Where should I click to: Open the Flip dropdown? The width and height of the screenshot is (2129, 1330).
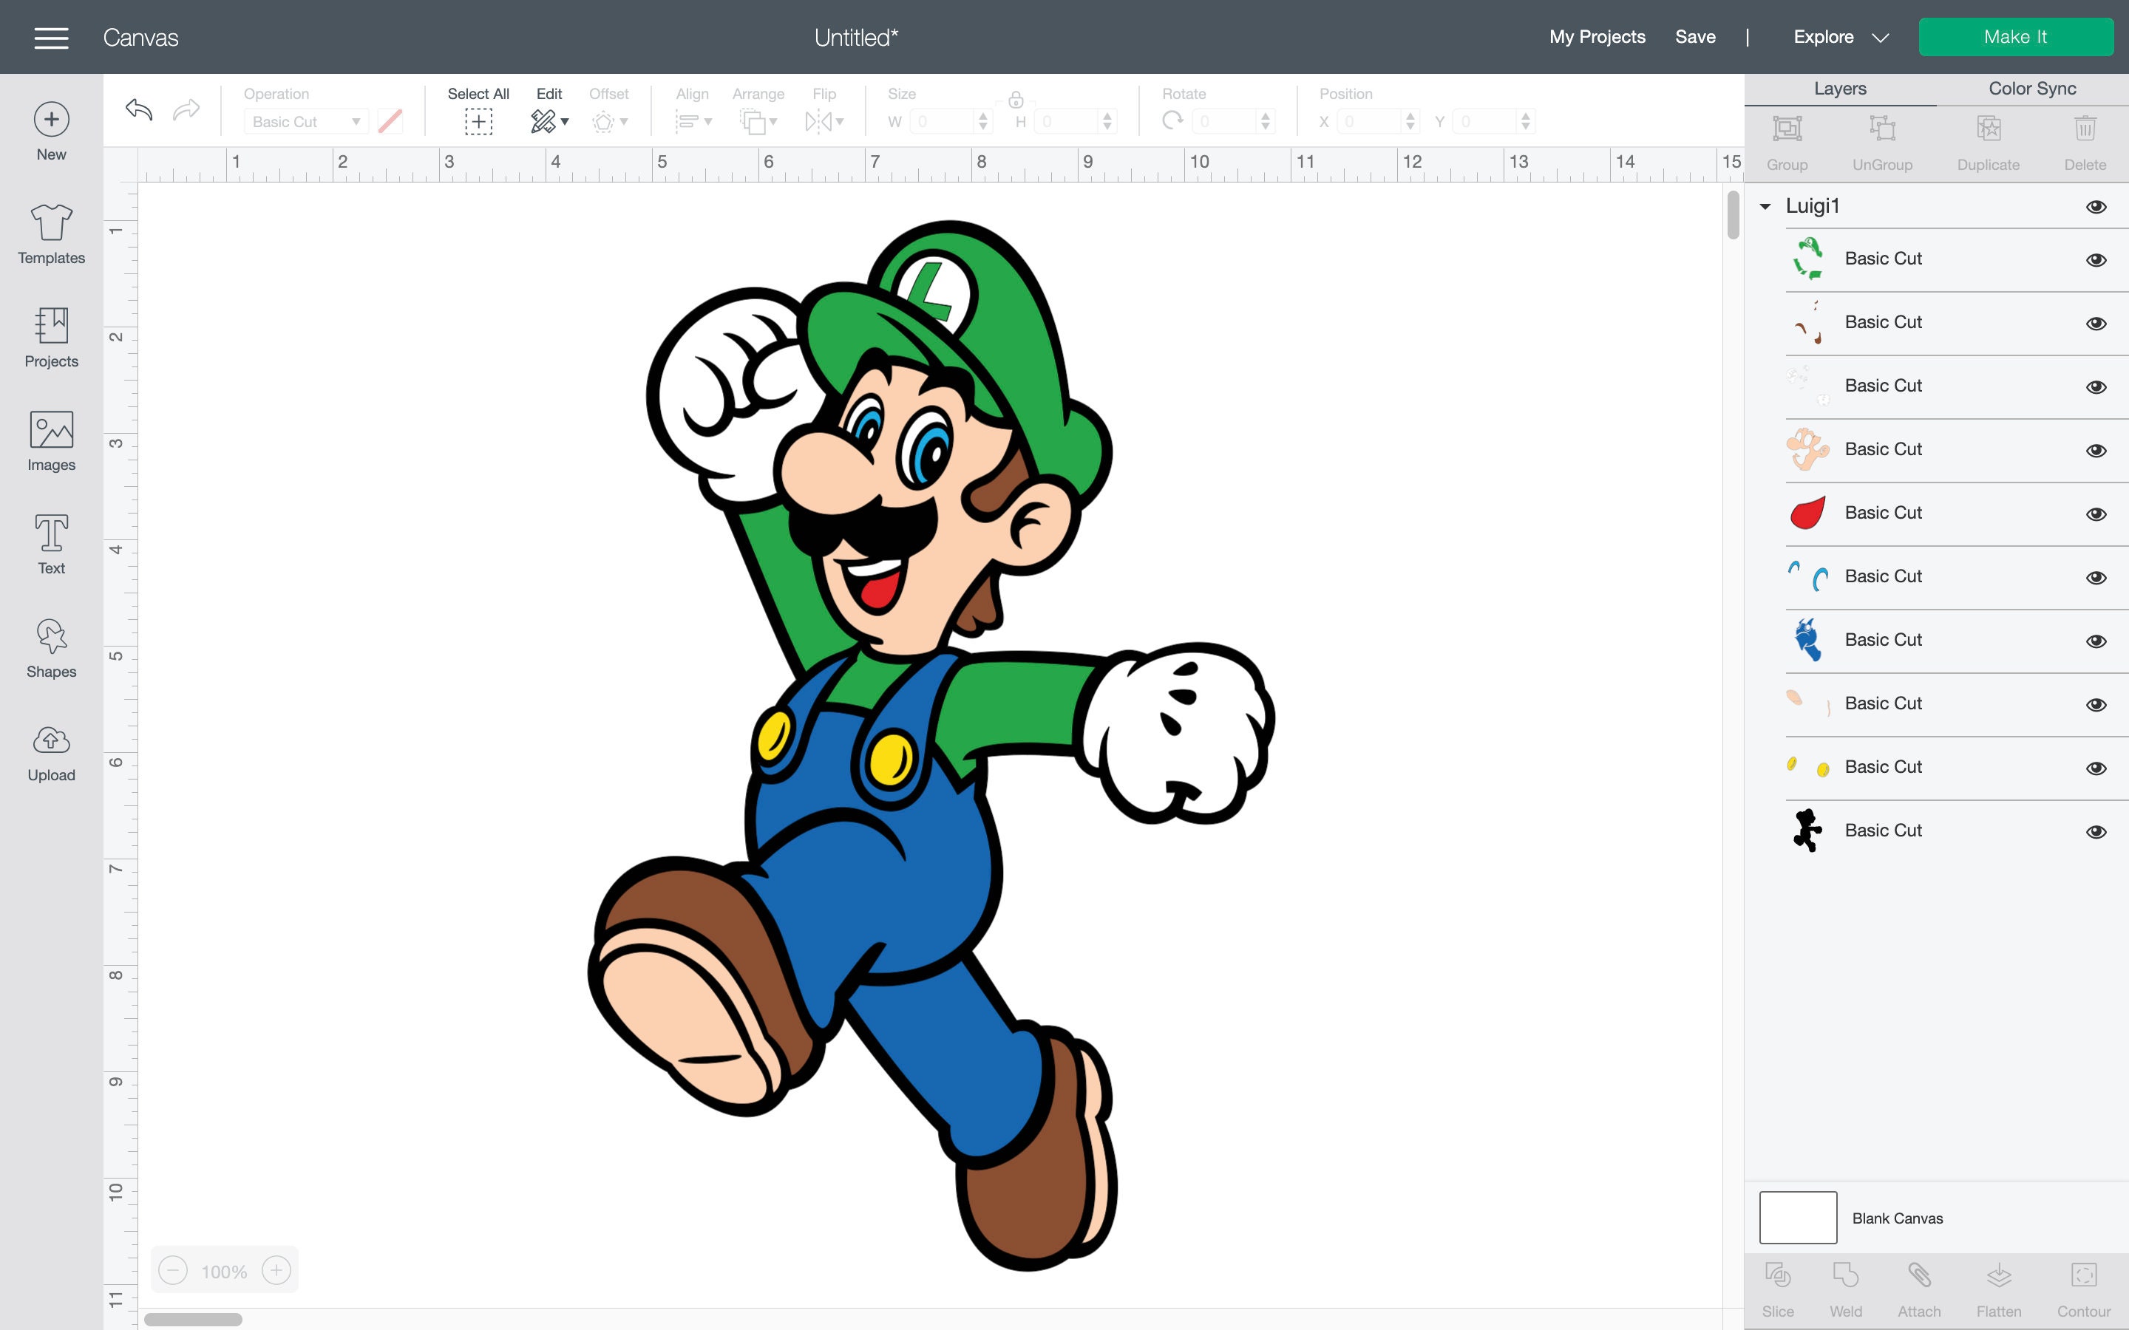click(x=824, y=121)
